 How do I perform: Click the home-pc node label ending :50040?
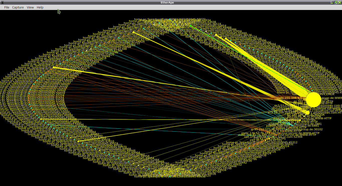point(60,64)
